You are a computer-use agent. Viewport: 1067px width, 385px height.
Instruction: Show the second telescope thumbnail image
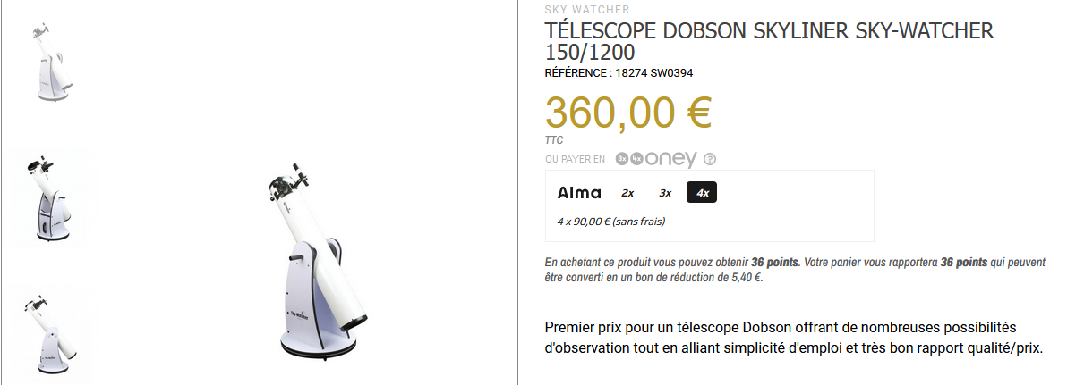47,198
